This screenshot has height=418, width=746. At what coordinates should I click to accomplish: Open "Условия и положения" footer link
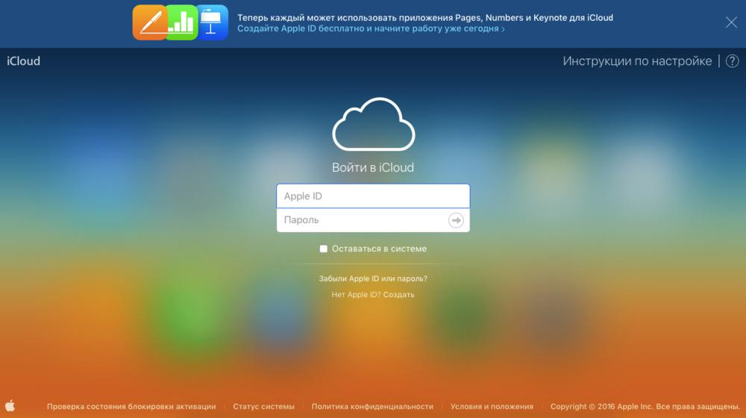(492, 407)
